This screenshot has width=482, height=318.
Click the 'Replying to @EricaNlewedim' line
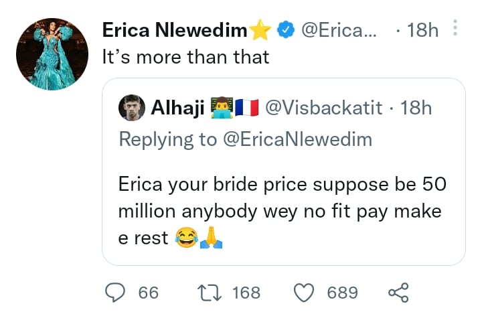[x=244, y=139]
